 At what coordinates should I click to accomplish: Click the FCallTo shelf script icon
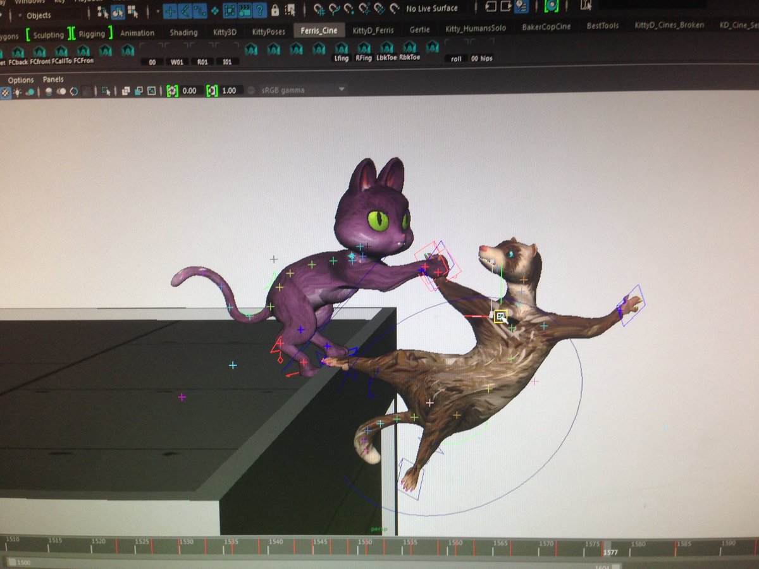pyautogui.click(x=61, y=52)
